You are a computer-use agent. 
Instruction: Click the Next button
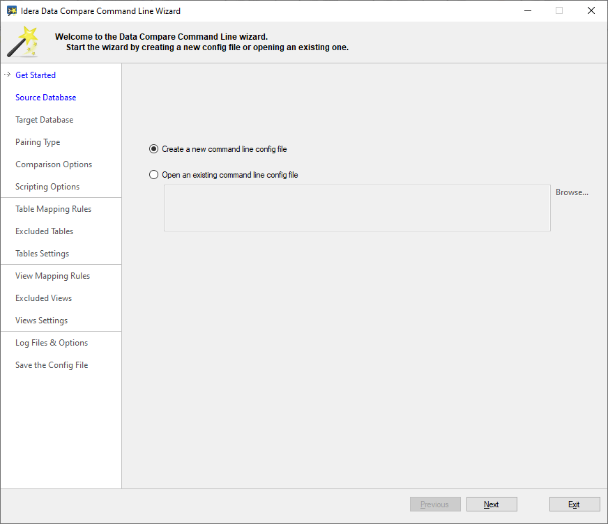tap(492, 504)
